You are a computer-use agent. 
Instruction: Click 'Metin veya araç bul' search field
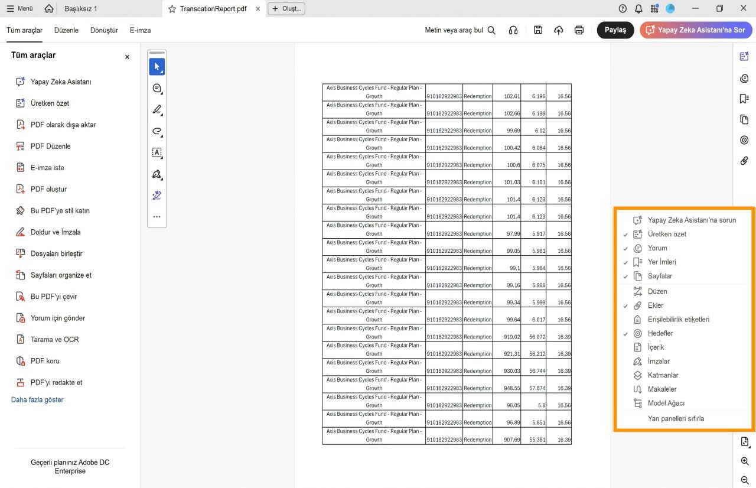coord(460,30)
